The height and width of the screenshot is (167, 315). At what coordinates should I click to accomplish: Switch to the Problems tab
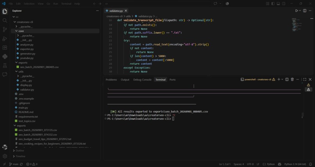coord(111,80)
